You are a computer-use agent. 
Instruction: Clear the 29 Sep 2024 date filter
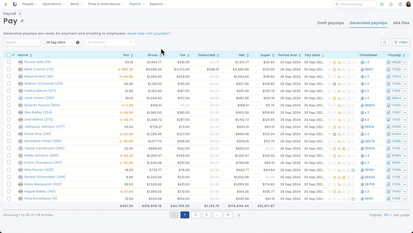pos(78,42)
